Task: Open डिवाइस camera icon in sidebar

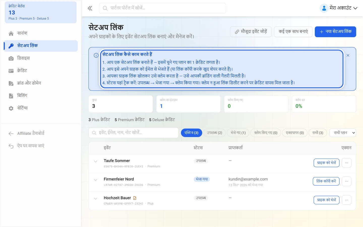Action: (11, 58)
